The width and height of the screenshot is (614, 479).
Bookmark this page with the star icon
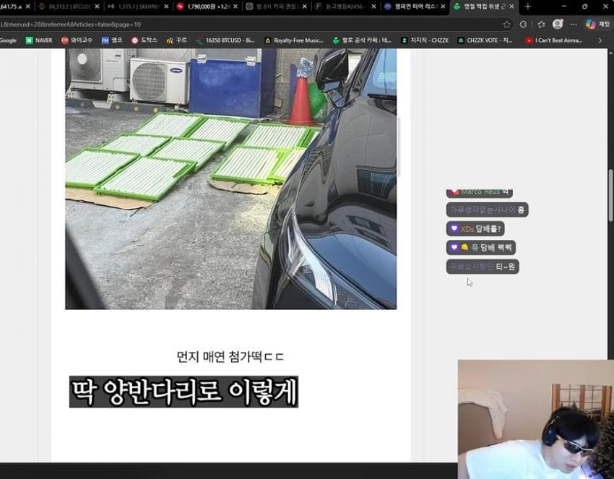coord(506,25)
